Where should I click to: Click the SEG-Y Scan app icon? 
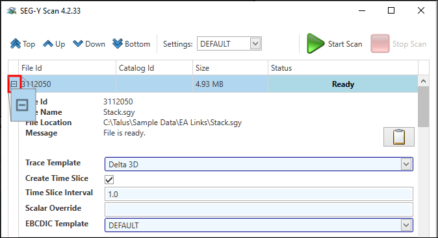[12, 11]
